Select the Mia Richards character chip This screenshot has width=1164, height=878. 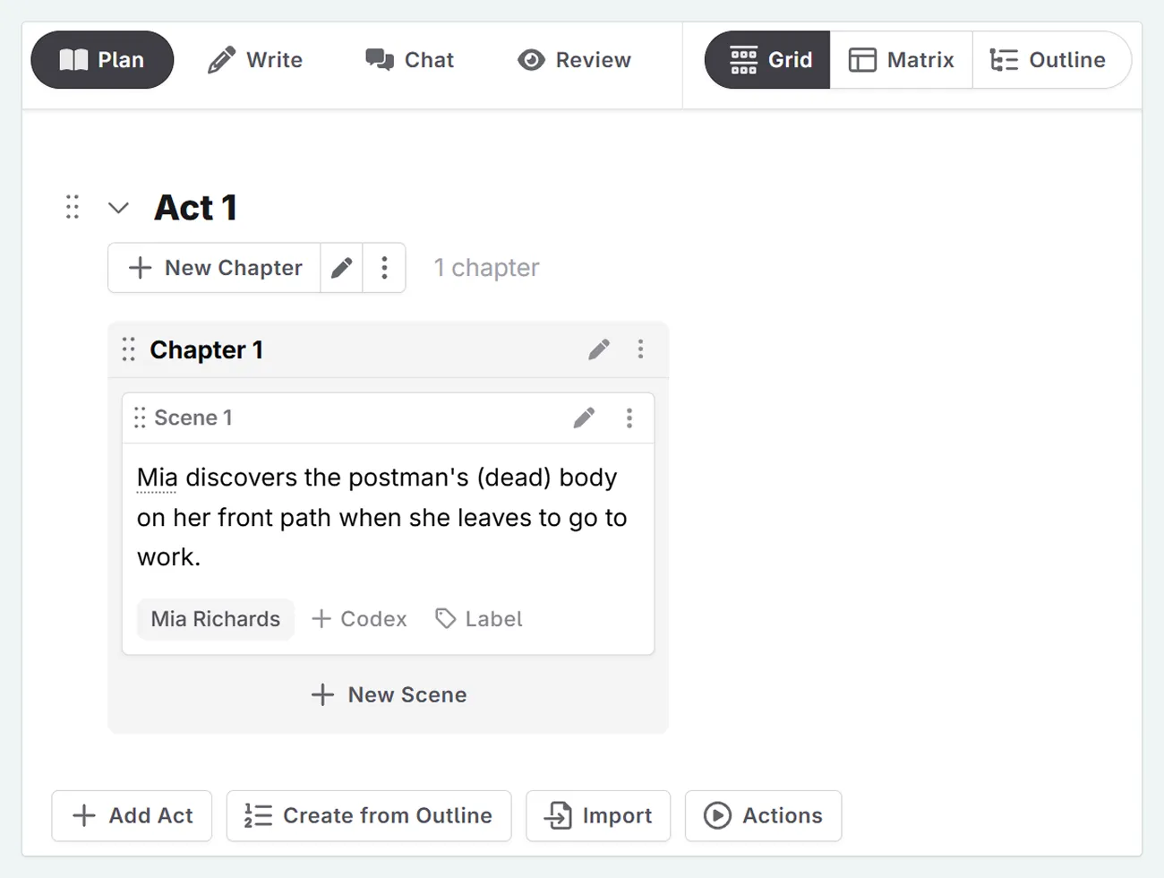(x=215, y=618)
